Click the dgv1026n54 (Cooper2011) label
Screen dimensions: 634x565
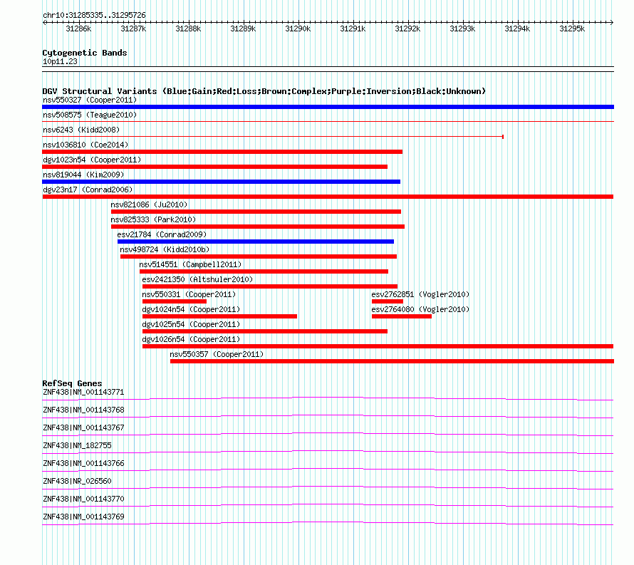pyautogui.click(x=191, y=339)
